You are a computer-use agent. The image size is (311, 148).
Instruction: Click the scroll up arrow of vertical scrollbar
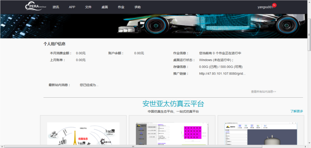pos(309,2)
